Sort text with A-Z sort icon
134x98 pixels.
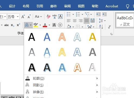click(x=101, y=27)
